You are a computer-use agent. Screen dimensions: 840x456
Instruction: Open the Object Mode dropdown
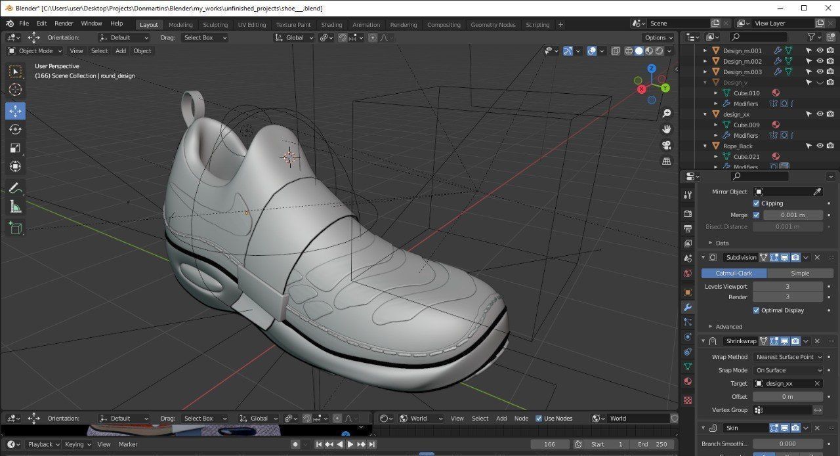click(x=35, y=51)
